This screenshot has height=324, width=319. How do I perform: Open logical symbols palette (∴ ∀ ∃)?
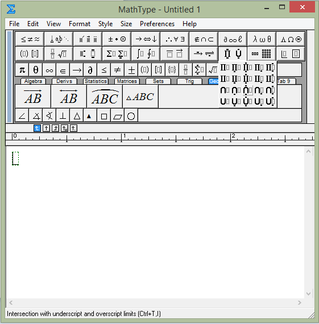coord(175,39)
